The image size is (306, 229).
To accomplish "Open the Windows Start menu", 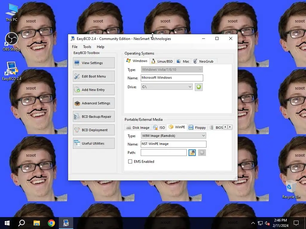I will [x=7, y=223].
